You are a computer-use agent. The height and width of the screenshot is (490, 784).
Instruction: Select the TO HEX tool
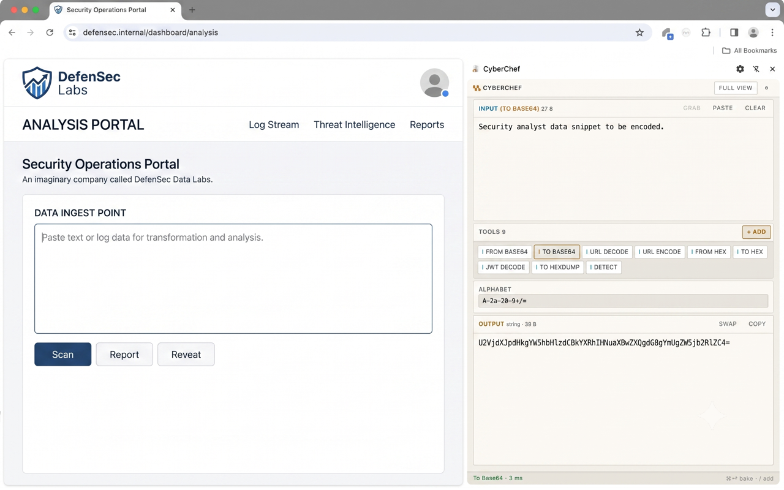pyautogui.click(x=750, y=252)
